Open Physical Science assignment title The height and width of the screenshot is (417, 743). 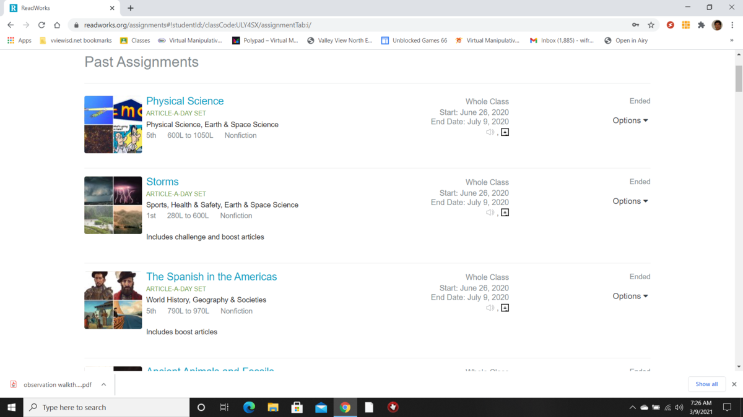[x=185, y=101]
